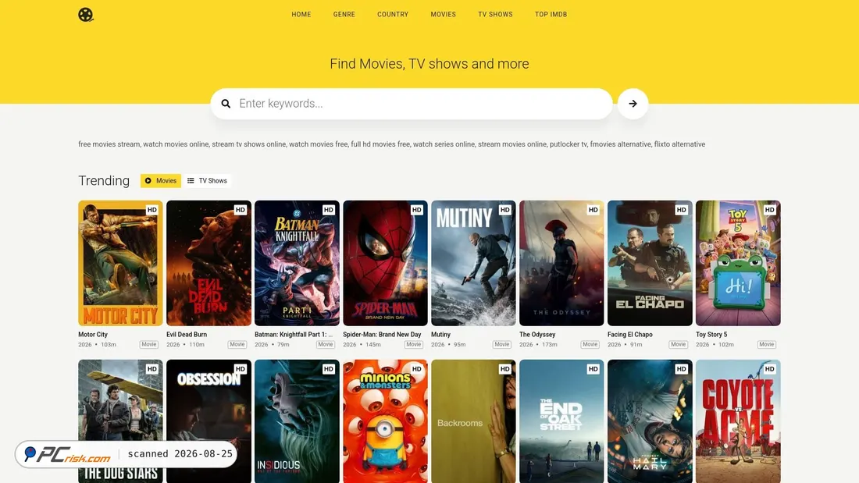Click HD badge on Mutiny poster
859x483 pixels.
tap(504, 210)
